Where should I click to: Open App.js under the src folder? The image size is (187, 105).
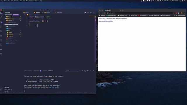coord(11,32)
